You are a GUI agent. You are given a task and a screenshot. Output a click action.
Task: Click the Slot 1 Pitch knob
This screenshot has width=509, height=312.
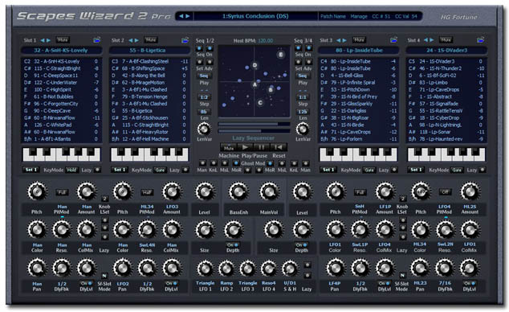click(x=37, y=191)
